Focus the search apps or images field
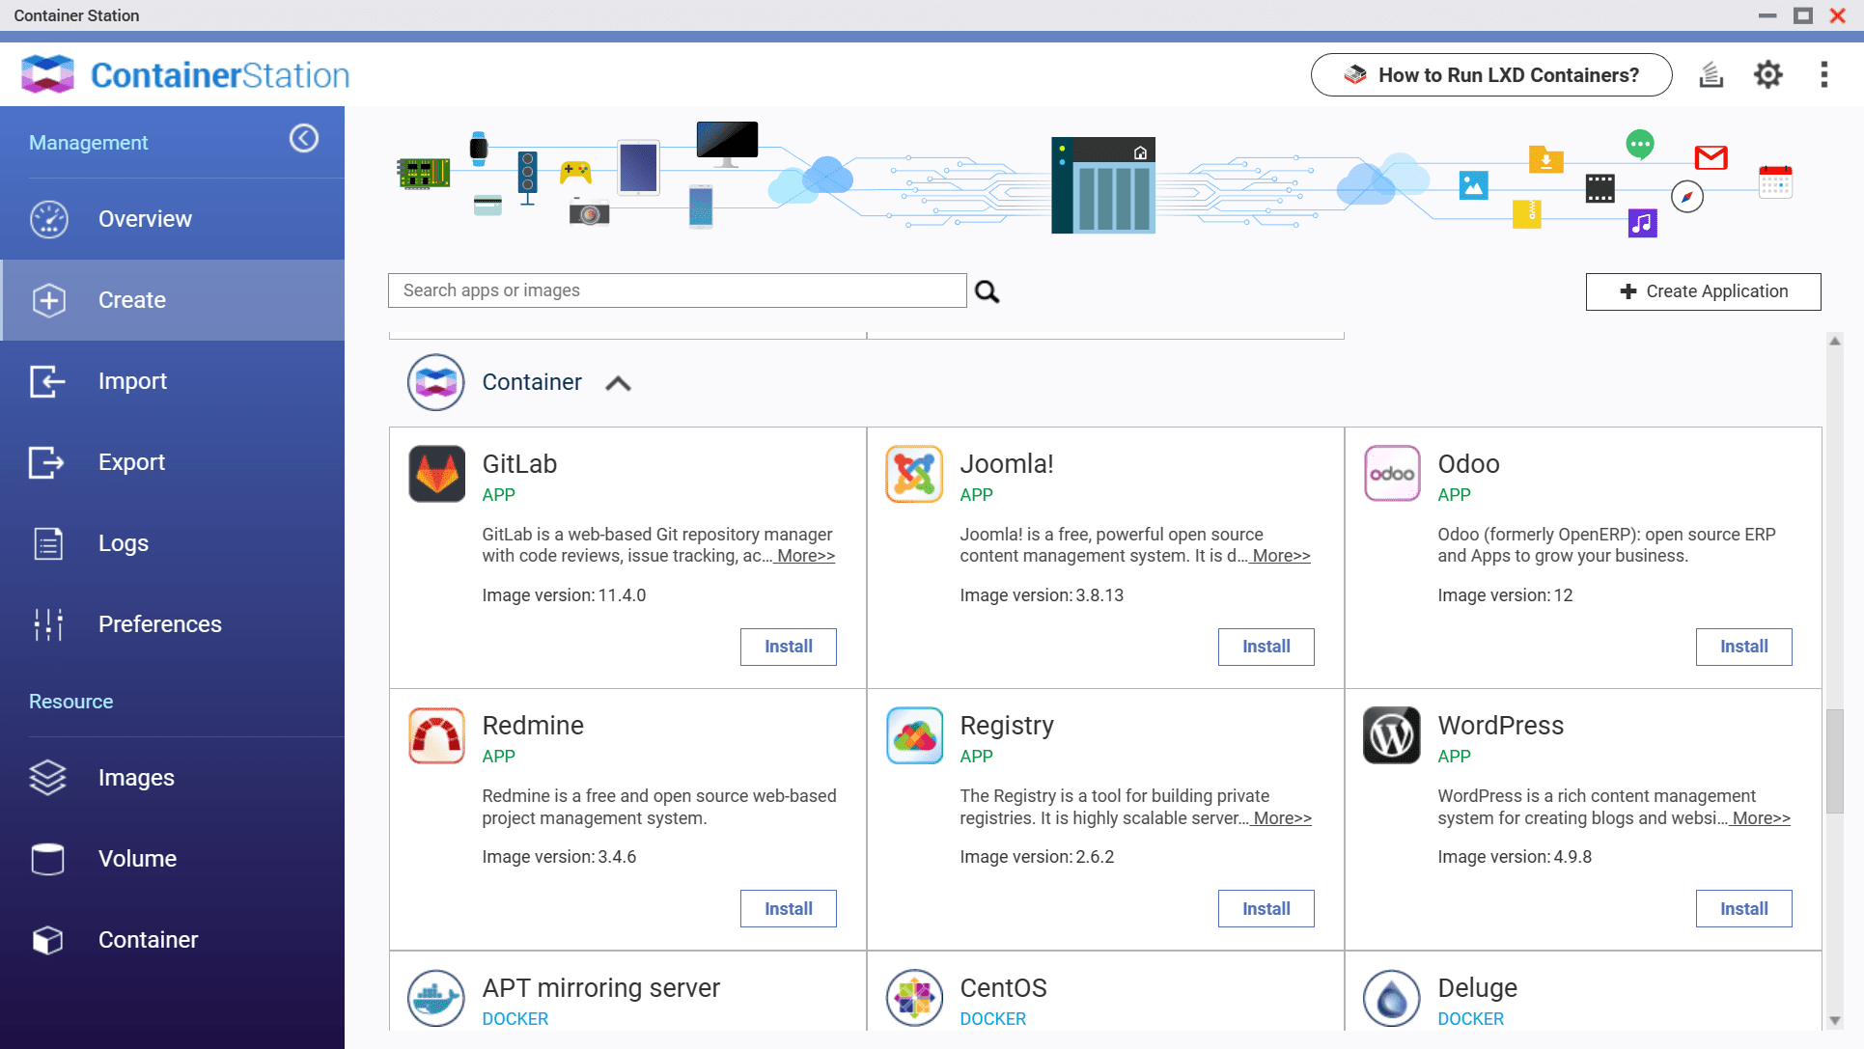1864x1049 pixels. pyautogui.click(x=677, y=290)
